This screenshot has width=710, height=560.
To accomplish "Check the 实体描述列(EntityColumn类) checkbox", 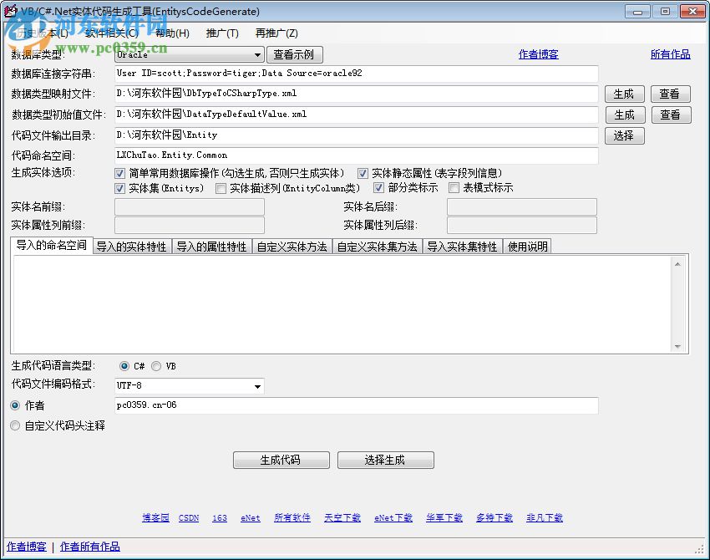I will tap(221, 188).
